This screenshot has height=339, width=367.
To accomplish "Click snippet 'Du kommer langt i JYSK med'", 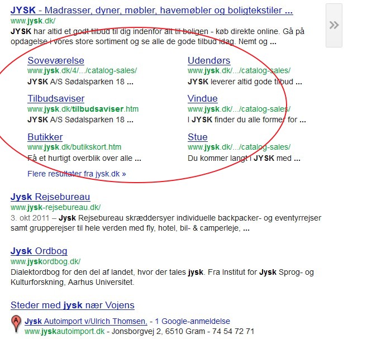I will point(240,159).
